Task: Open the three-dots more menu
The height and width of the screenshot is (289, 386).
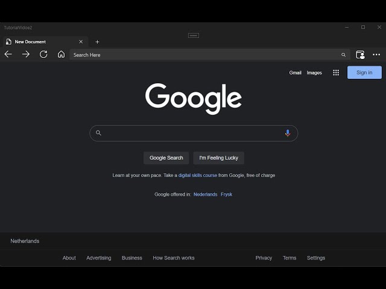Action: click(376, 55)
